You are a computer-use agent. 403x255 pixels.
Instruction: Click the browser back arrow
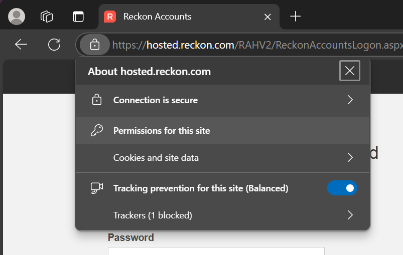click(21, 45)
